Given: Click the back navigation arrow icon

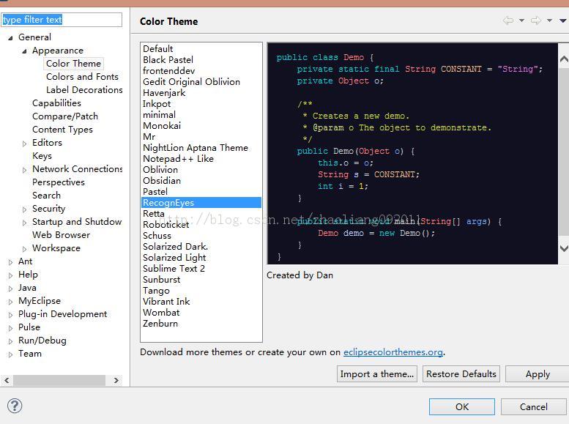Looking at the screenshot, I should 507,21.
